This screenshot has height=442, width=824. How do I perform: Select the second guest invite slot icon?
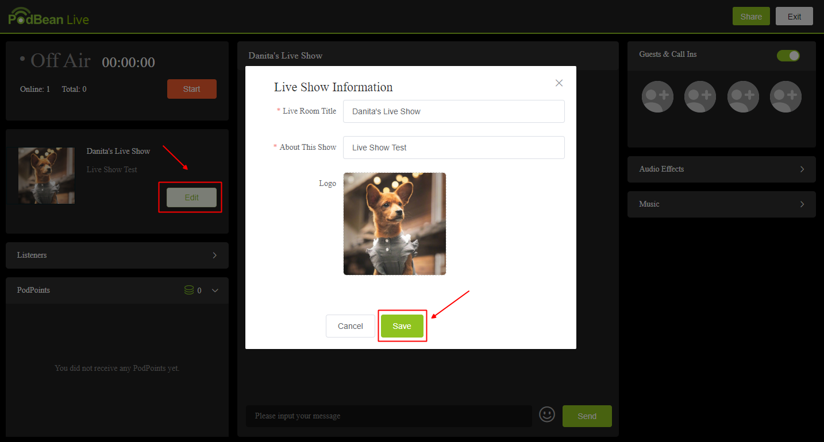click(x=700, y=96)
